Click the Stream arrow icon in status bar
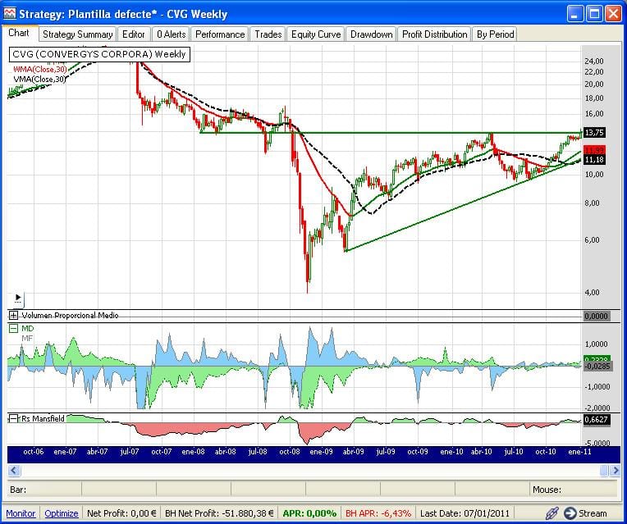The height and width of the screenshot is (524, 627). pos(570,513)
